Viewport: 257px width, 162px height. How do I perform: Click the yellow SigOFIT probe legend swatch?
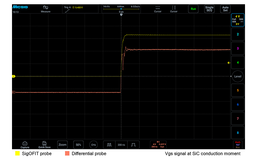pos(18,153)
